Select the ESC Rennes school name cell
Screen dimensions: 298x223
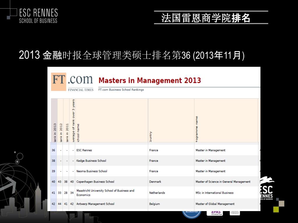[x=84, y=150]
